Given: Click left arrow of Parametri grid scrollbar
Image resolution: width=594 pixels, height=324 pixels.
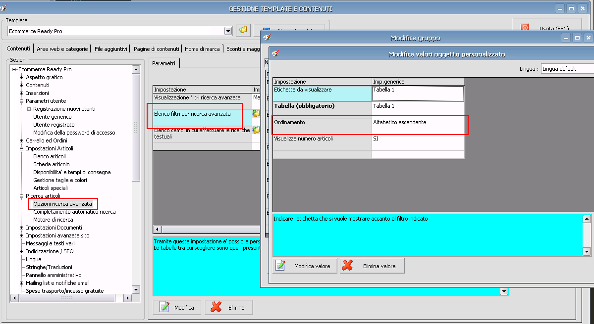Looking at the screenshot, I should click(157, 229).
